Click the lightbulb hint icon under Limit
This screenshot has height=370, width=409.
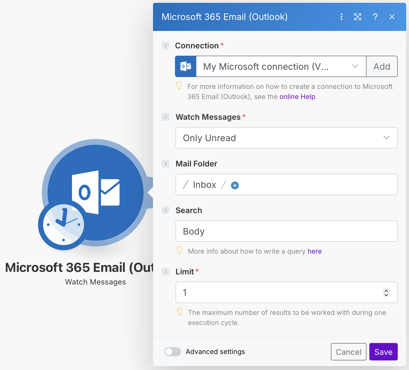[x=179, y=312]
